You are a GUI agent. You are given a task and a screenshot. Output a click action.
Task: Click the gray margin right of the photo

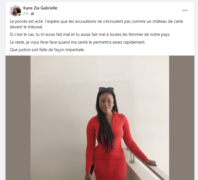[182, 118]
